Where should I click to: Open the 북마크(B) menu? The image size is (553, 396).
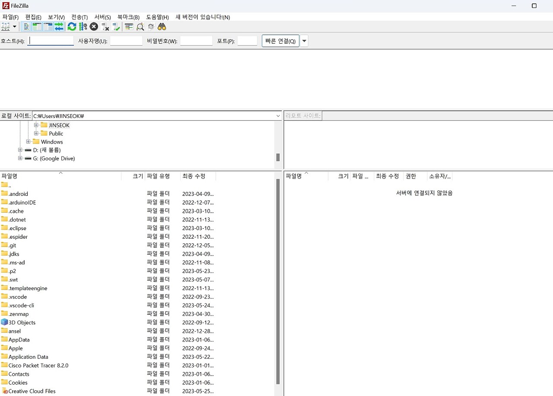(128, 17)
